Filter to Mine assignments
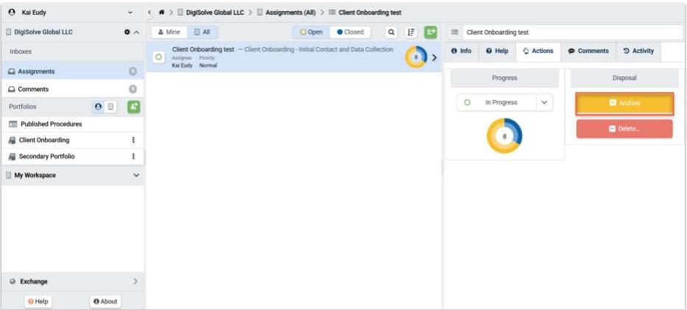Image resolution: width=687 pixels, height=310 pixels. [169, 32]
